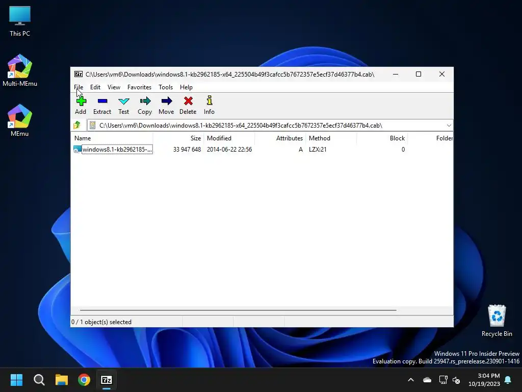Open the Help menu
522x392 pixels.
coord(186,87)
